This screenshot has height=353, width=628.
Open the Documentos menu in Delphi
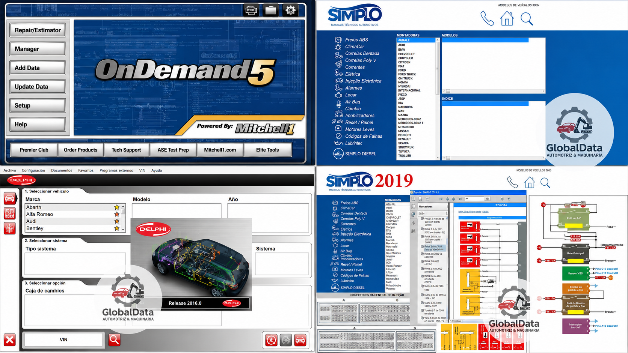point(62,170)
